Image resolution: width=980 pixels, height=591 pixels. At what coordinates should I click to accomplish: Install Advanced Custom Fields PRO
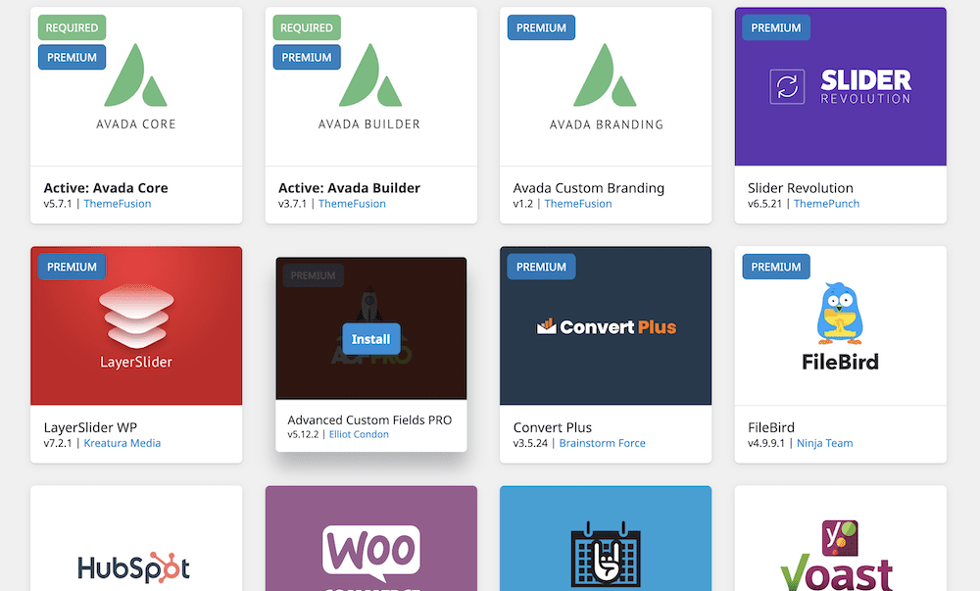click(371, 338)
